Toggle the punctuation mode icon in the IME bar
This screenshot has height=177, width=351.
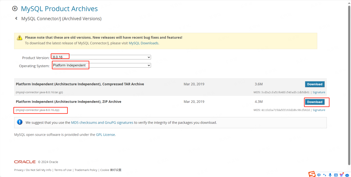[325, 175]
